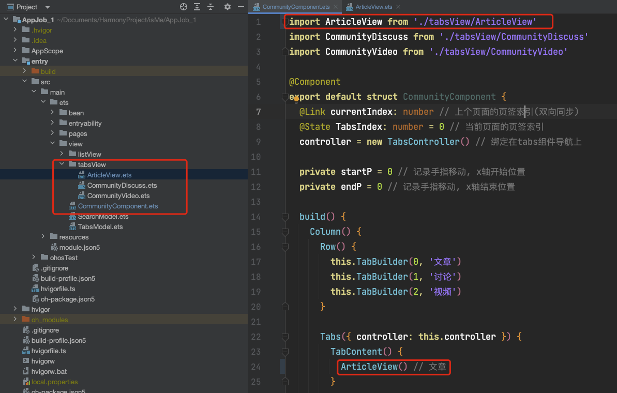This screenshot has width=617, height=393.
Task: Click the Collapse All icon in Project toolbar
Action: pyautogui.click(x=210, y=7)
